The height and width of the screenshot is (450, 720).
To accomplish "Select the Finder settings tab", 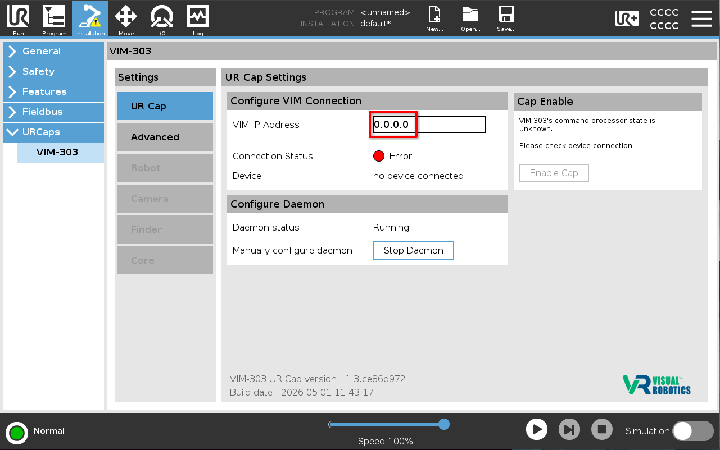I will point(165,229).
